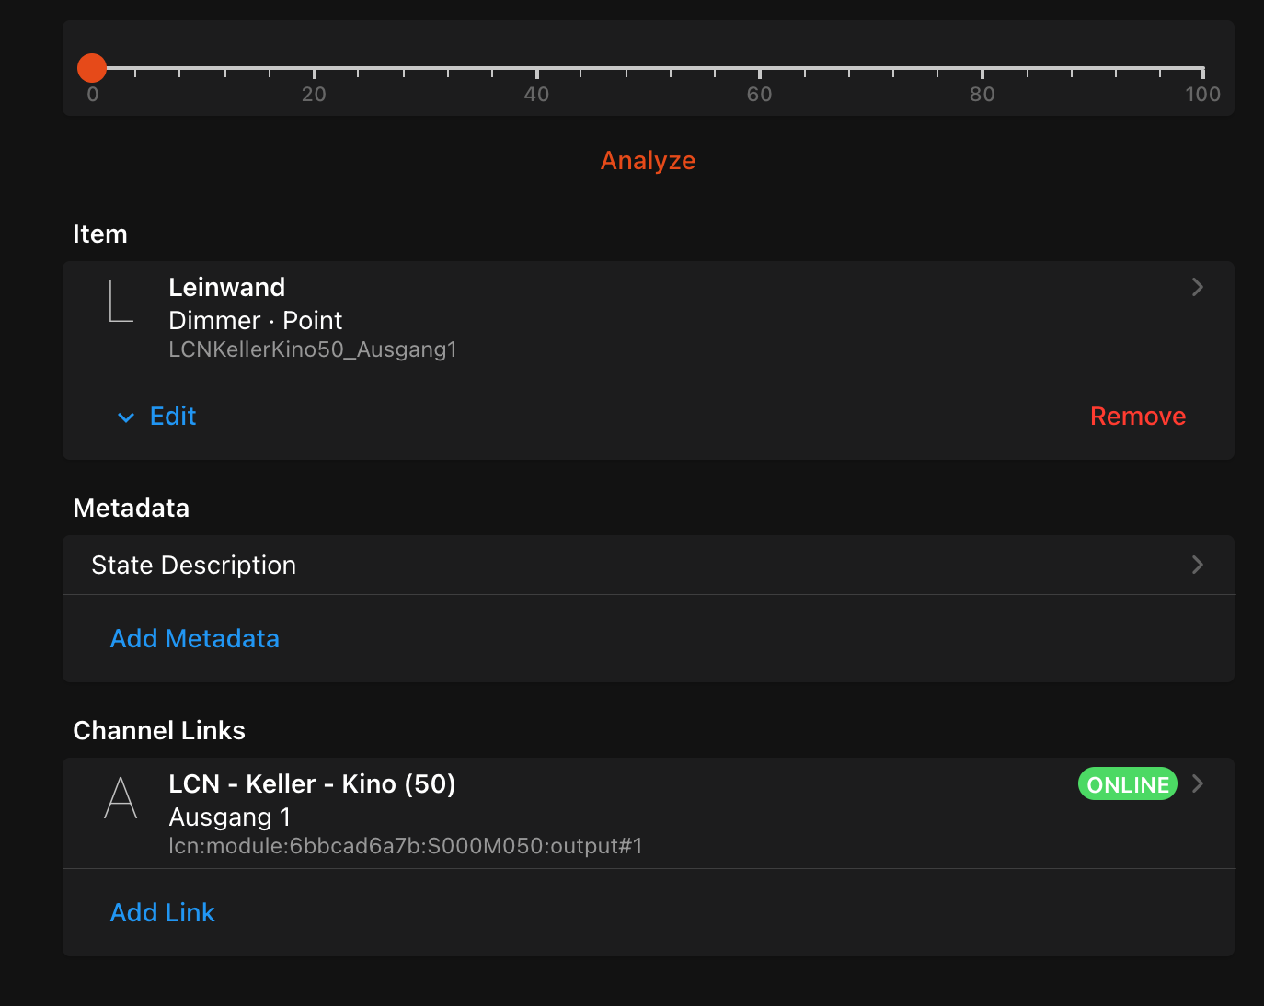Click Add Link under Channel Links
The width and height of the screenshot is (1264, 1006).
tap(162, 913)
